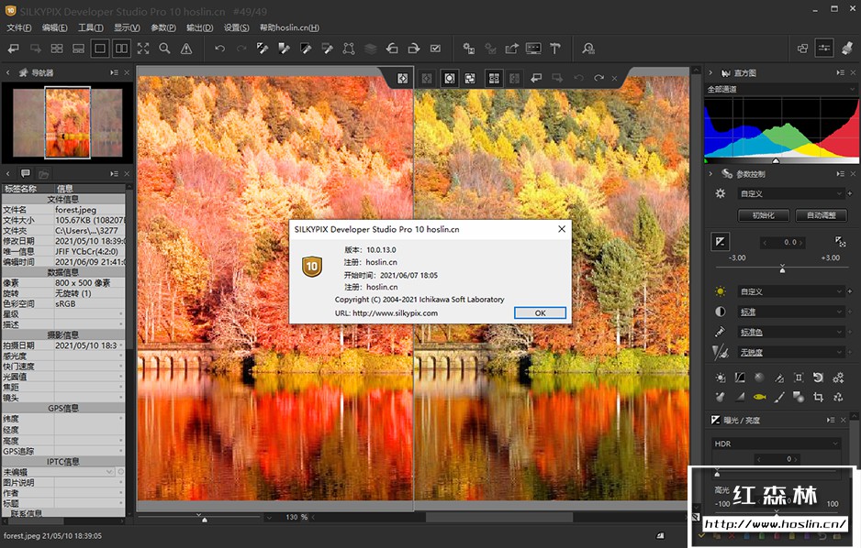Screen dimensions: 861x548
Task: Close the about dialog with X
Action: (562, 229)
